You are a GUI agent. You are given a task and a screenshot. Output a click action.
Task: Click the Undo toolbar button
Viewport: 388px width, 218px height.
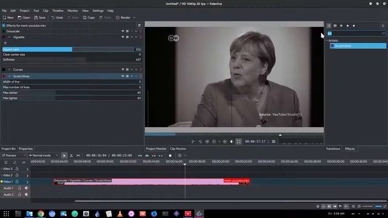click(57, 18)
